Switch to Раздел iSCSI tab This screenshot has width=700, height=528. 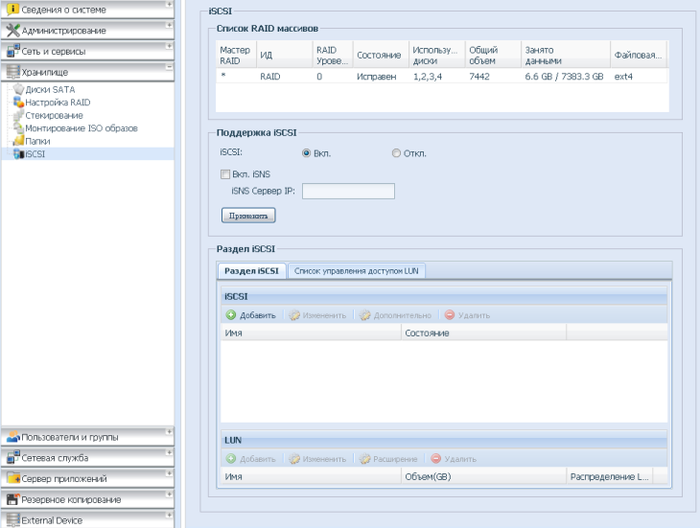(251, 270)
